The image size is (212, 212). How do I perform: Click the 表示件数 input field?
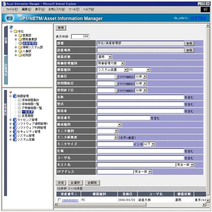click(80, 37)
